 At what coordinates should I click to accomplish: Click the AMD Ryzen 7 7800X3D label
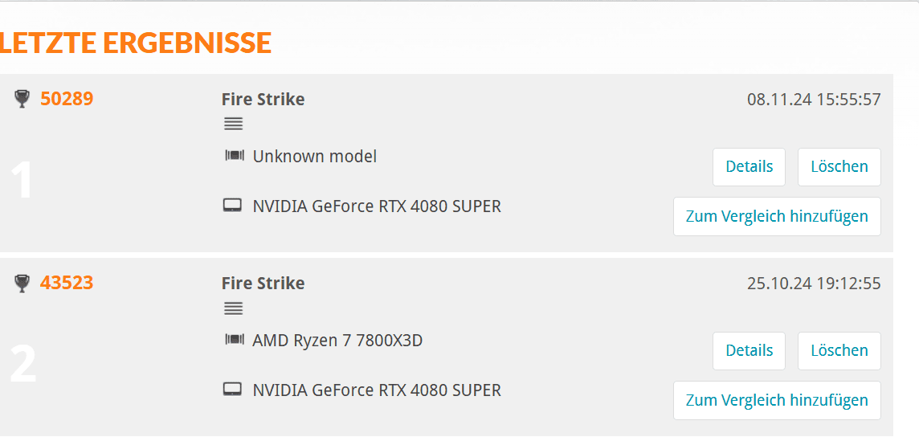[x=337, y=341]
